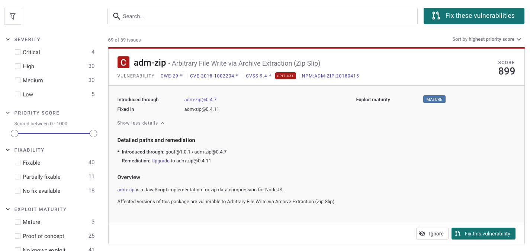This screenshot has width=530, height=251.
Task: Collapse the Fixability filter section
Action: pyautogui.click(x=8, y=150)
